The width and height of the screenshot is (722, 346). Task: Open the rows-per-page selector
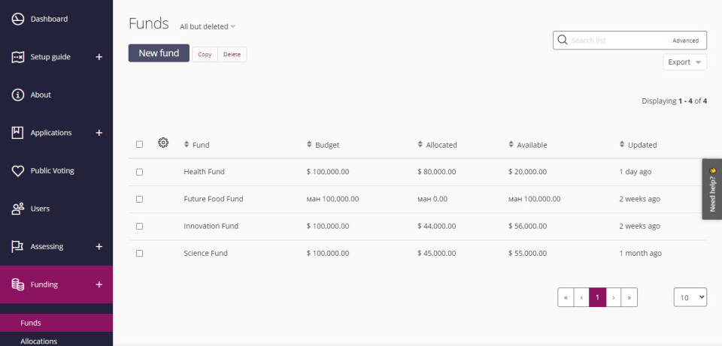pos(690,297)
